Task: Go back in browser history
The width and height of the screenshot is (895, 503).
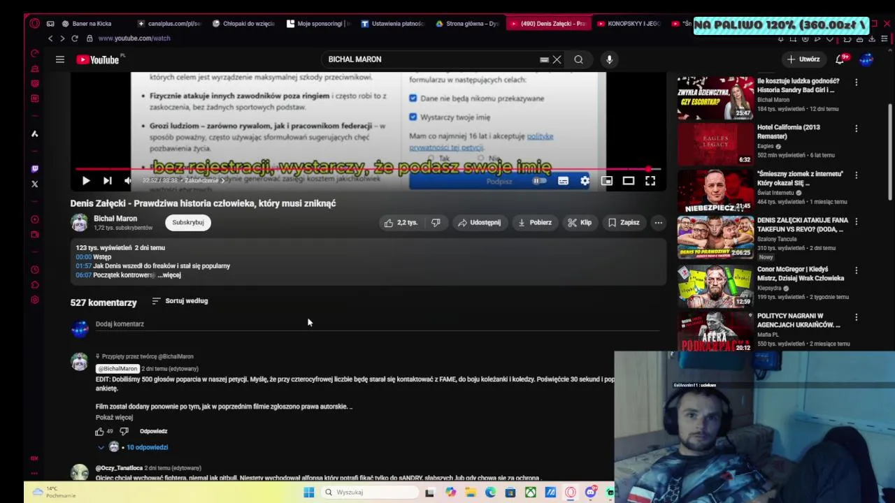Action: click(x=50, y=38)
